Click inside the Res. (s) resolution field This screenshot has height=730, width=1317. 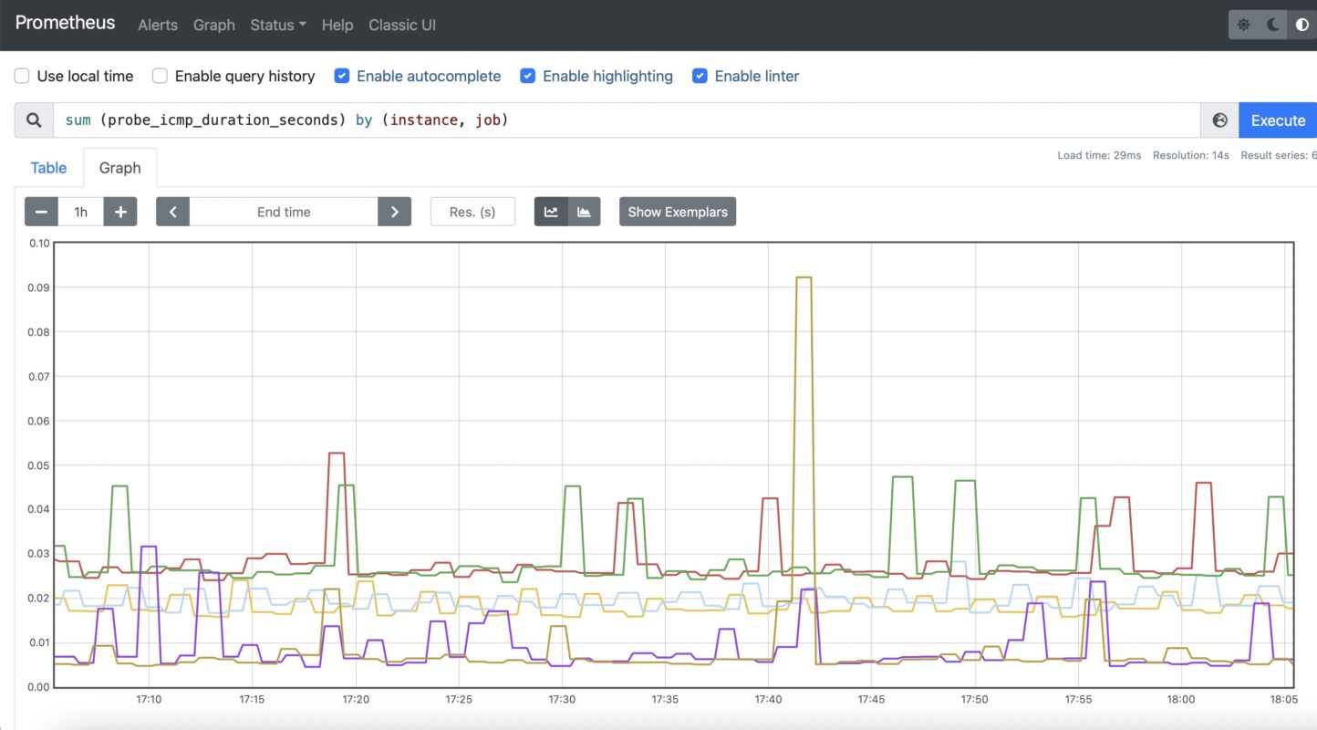pos(472,211)
